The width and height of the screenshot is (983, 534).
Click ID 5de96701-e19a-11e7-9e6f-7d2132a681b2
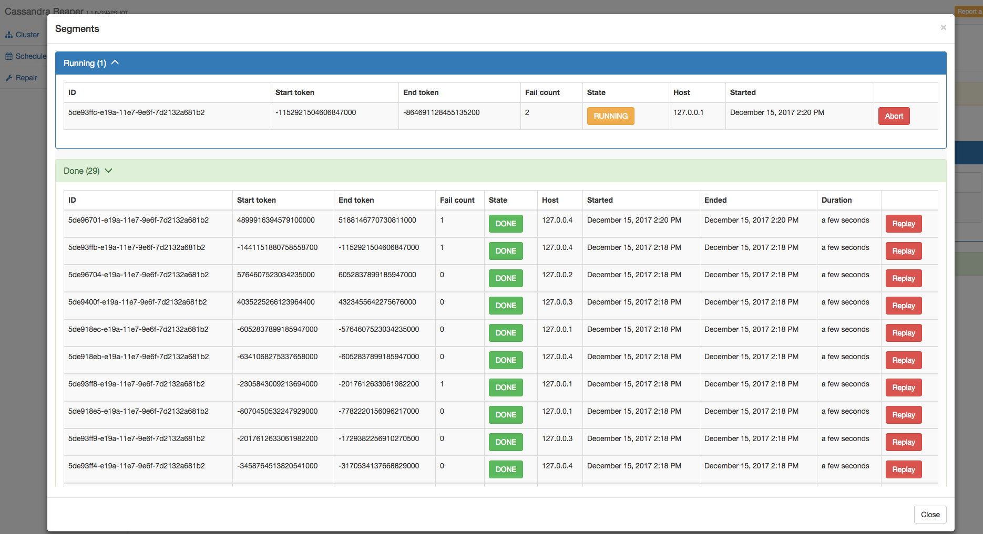coord(138,220)
